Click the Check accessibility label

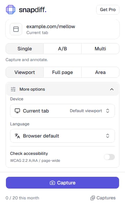click(29, 154)
